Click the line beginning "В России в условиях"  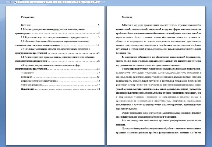coord(162,25)
